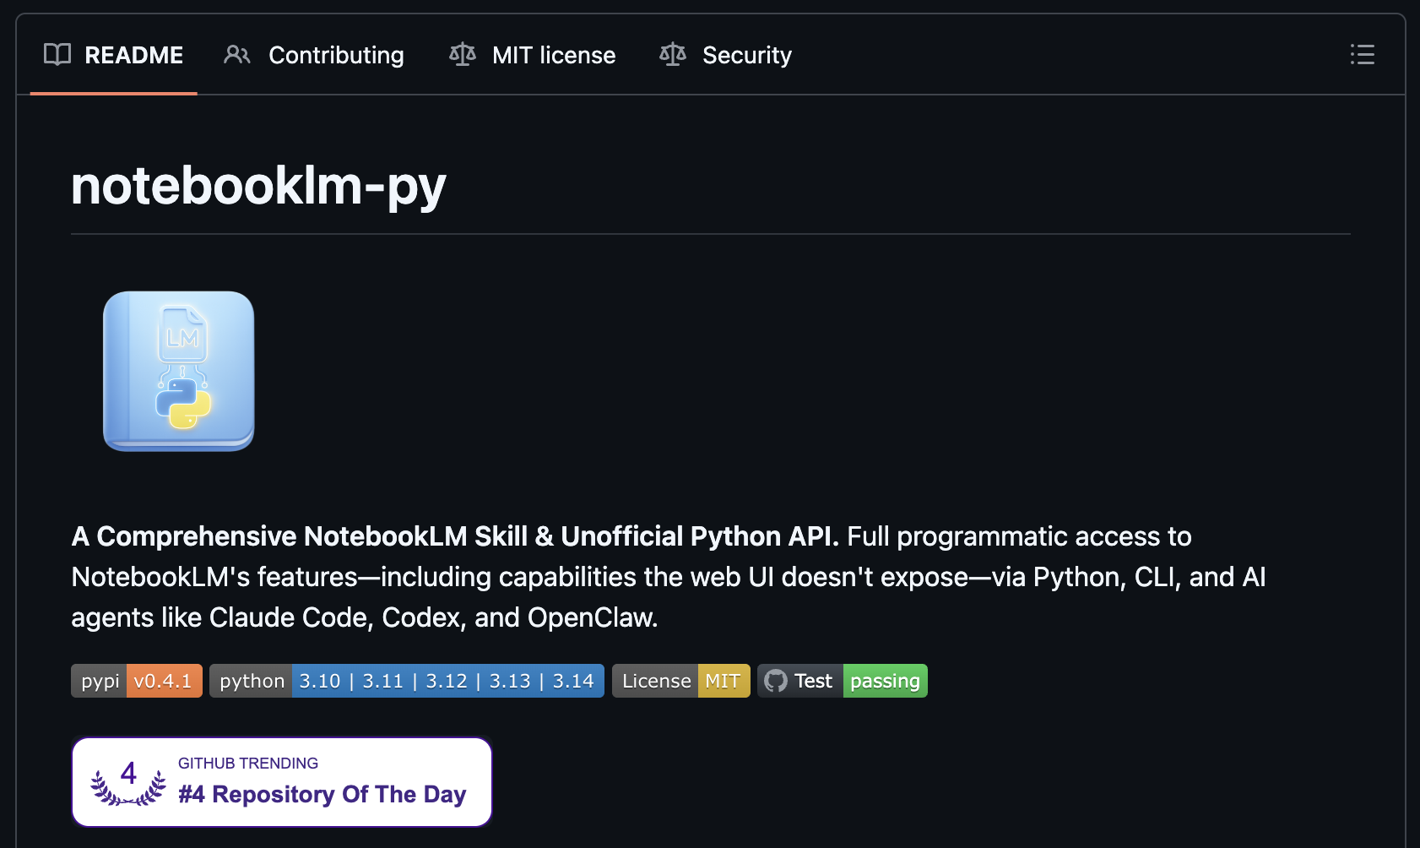Click the GitHub octocat icon in Test badge
The width and height of the screenshot is (1420, 848).
(776, 681)
